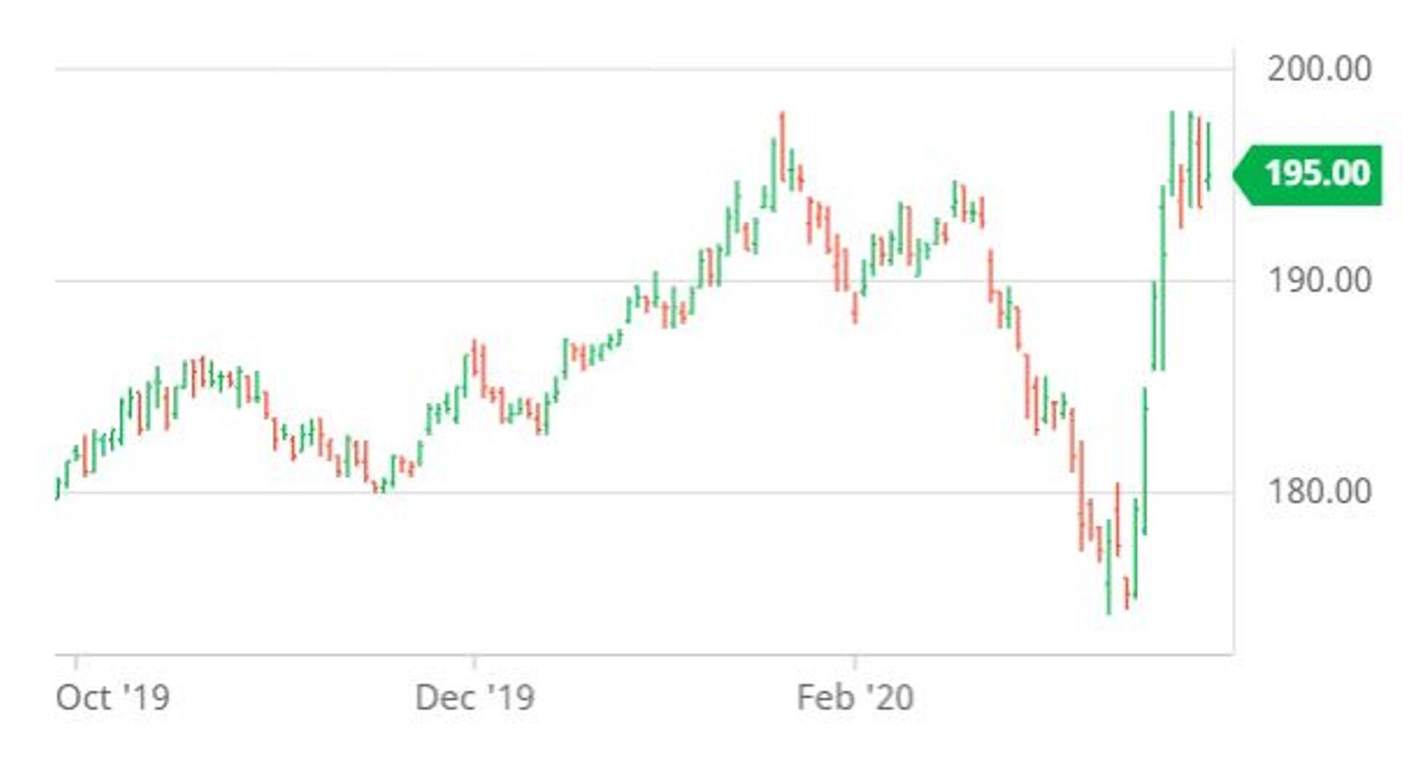Viewport: 1403px width, 780px height.
Task: Select the lowest green bar at March bottom
Action: coord(1109,566)
